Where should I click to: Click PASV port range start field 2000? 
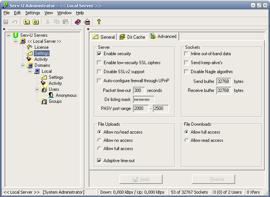(141, 108)
